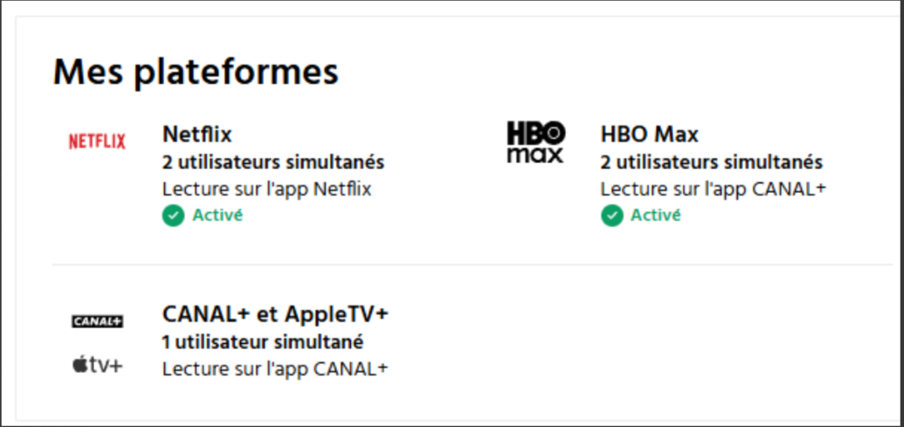This screenshot has width=904, height=427.
Task: Click "Lecture sur l'app Netflix" text
Action: click(266, 189)
